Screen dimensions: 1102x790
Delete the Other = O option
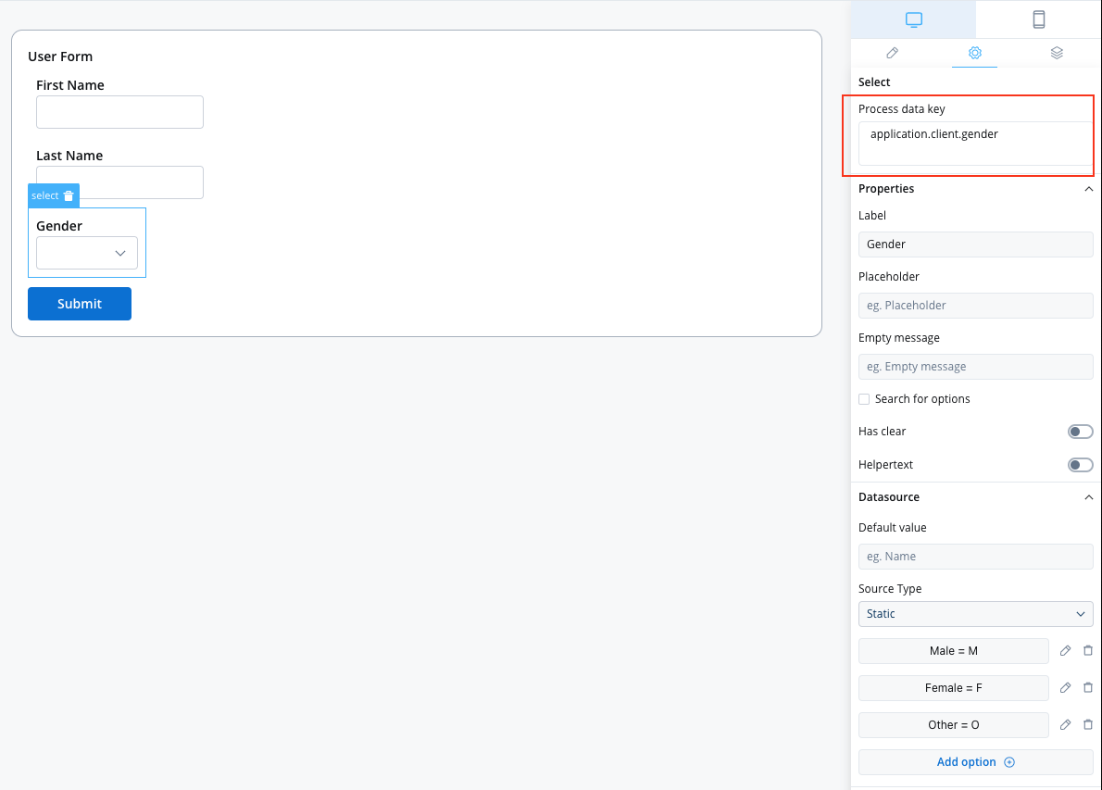coord(1087,724)
